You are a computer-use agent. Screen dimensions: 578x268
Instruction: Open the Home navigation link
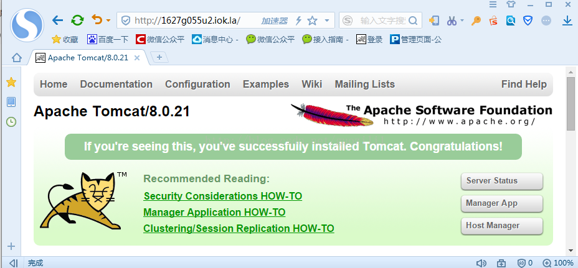pos(54,85)
